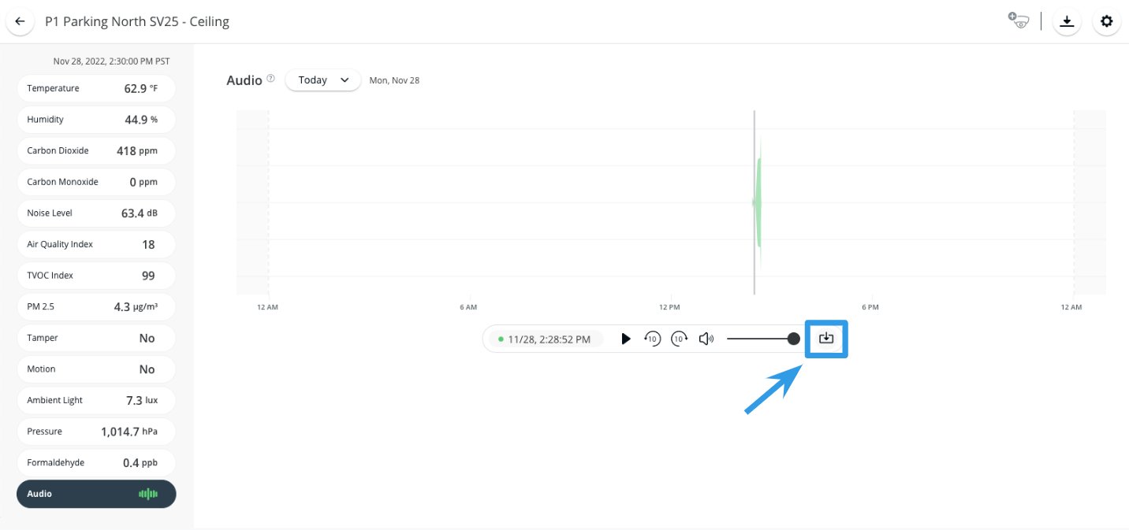
Task: Click the 11/28, 2:28:52 PM timestamp
Action: pos(549,339)
